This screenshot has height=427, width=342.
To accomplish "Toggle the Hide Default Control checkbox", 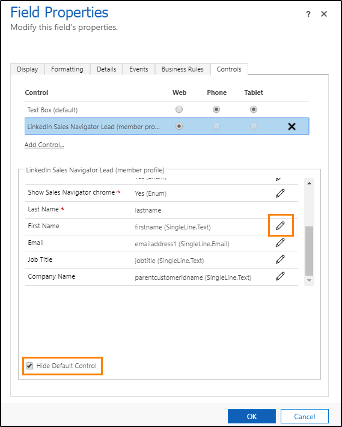I will pos(29,366).
